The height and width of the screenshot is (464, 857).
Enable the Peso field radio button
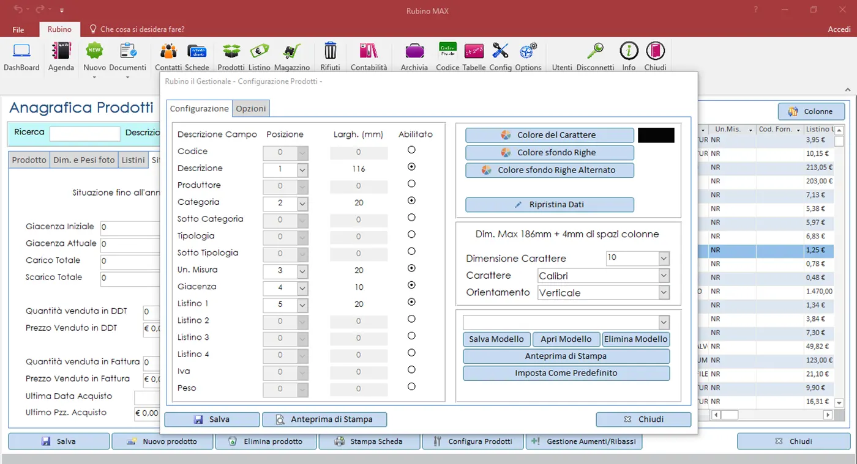pyautogui.click(x=411, y=386)
